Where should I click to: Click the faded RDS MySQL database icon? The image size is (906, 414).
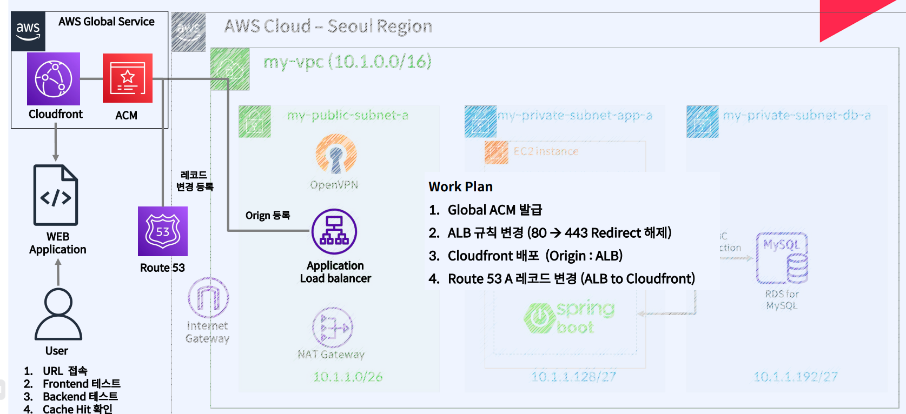(x=782, y=258)
